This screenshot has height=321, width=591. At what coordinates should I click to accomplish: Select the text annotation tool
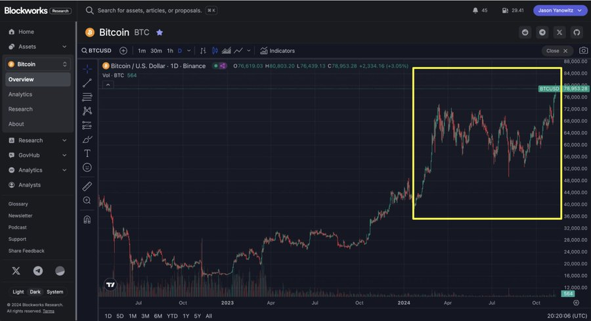(x=87, y=153)
